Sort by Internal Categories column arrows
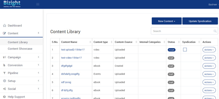 tap(165, 42)
